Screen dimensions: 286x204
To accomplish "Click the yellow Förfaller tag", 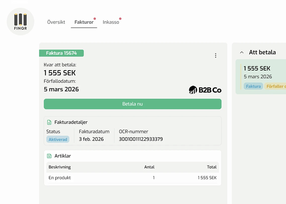I will (275, 86).
